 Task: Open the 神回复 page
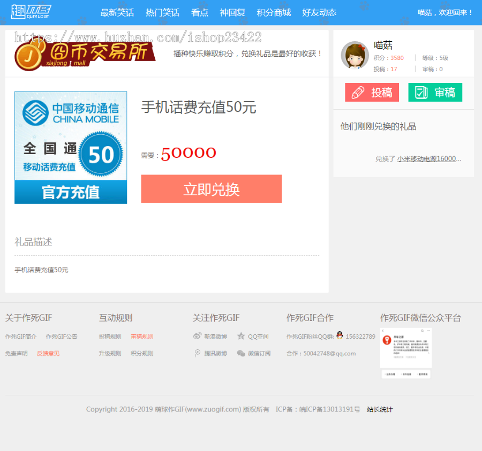pyautogui.click(x=232, y=13)
